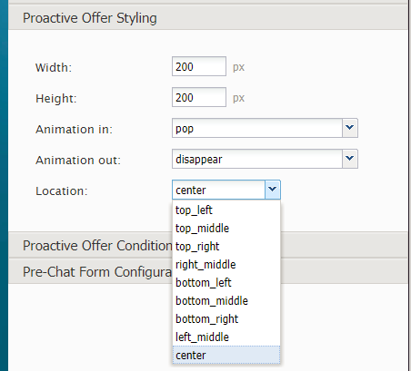Viewport: 411px width, 371px height.
Task: Click the Height input field
Action: (199, 97)
